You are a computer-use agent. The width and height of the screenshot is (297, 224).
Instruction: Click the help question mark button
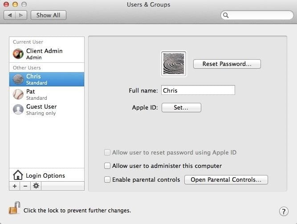[x=283, y=211]
